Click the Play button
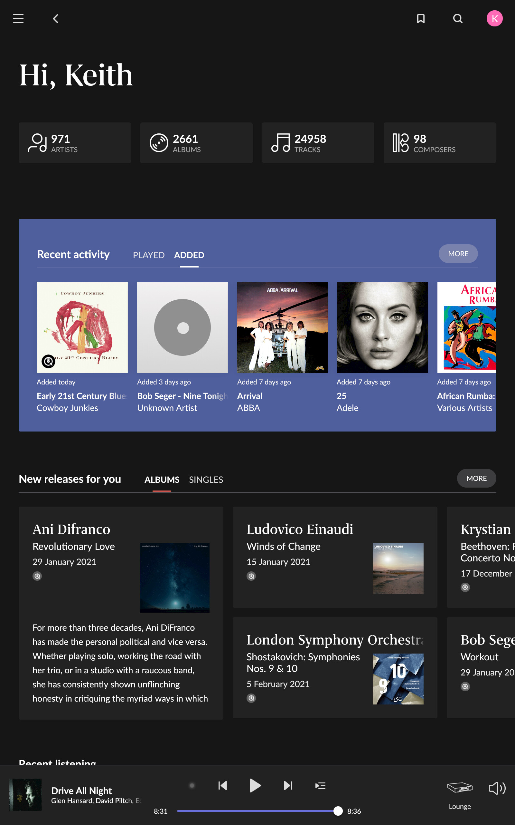The height and width of the screenshot is (825, 515). 255,785
